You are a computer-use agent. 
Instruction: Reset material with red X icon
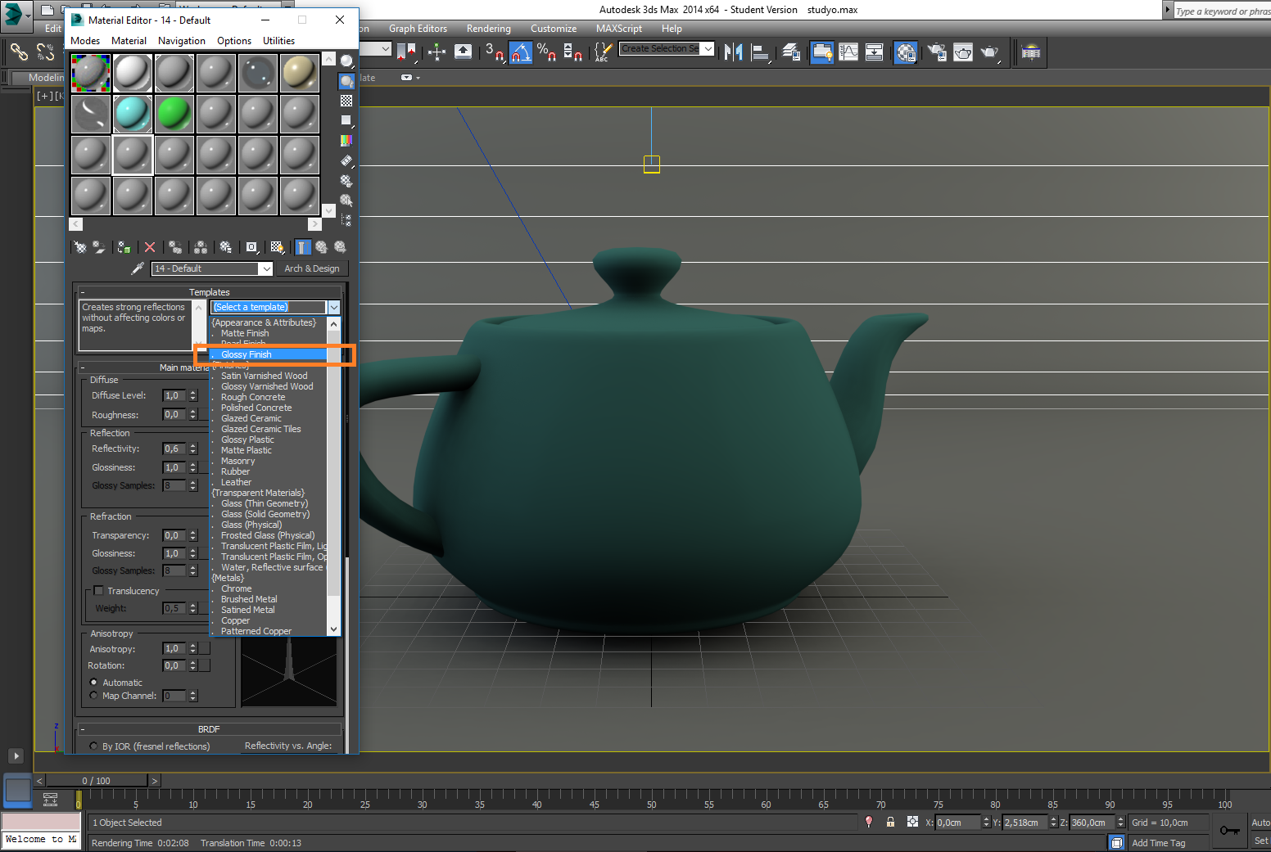[150, 246]
